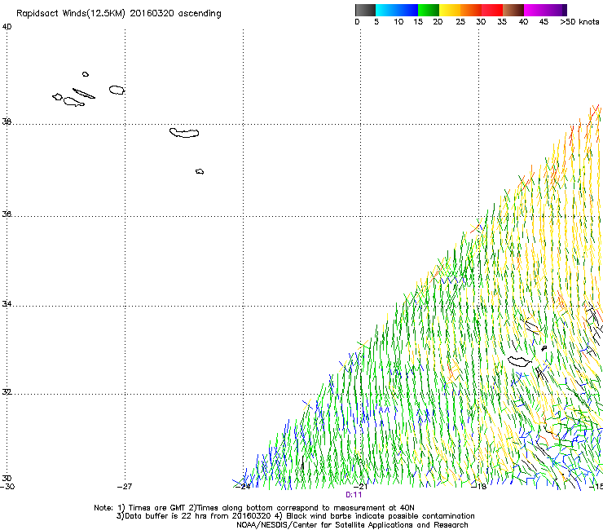Click the longitude label '-21' on the bottom axis

tap(360, 487)
